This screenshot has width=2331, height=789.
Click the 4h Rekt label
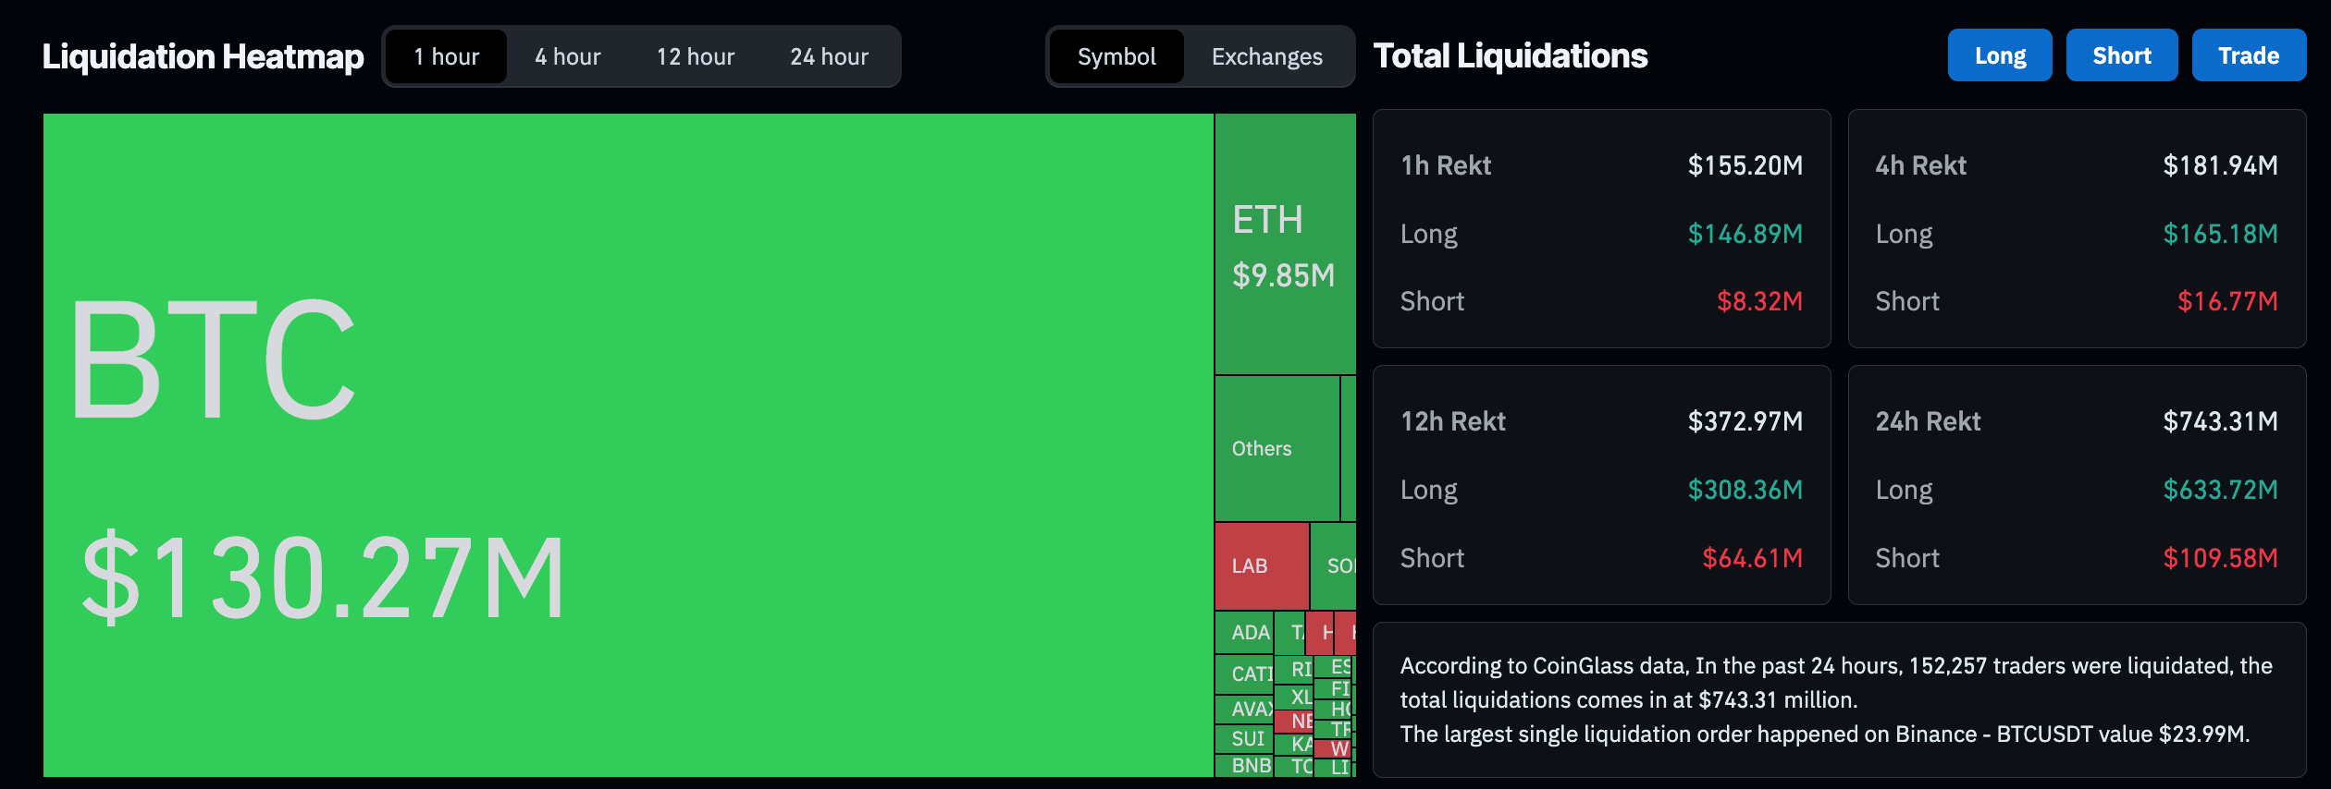click(x=1920, y=165)
